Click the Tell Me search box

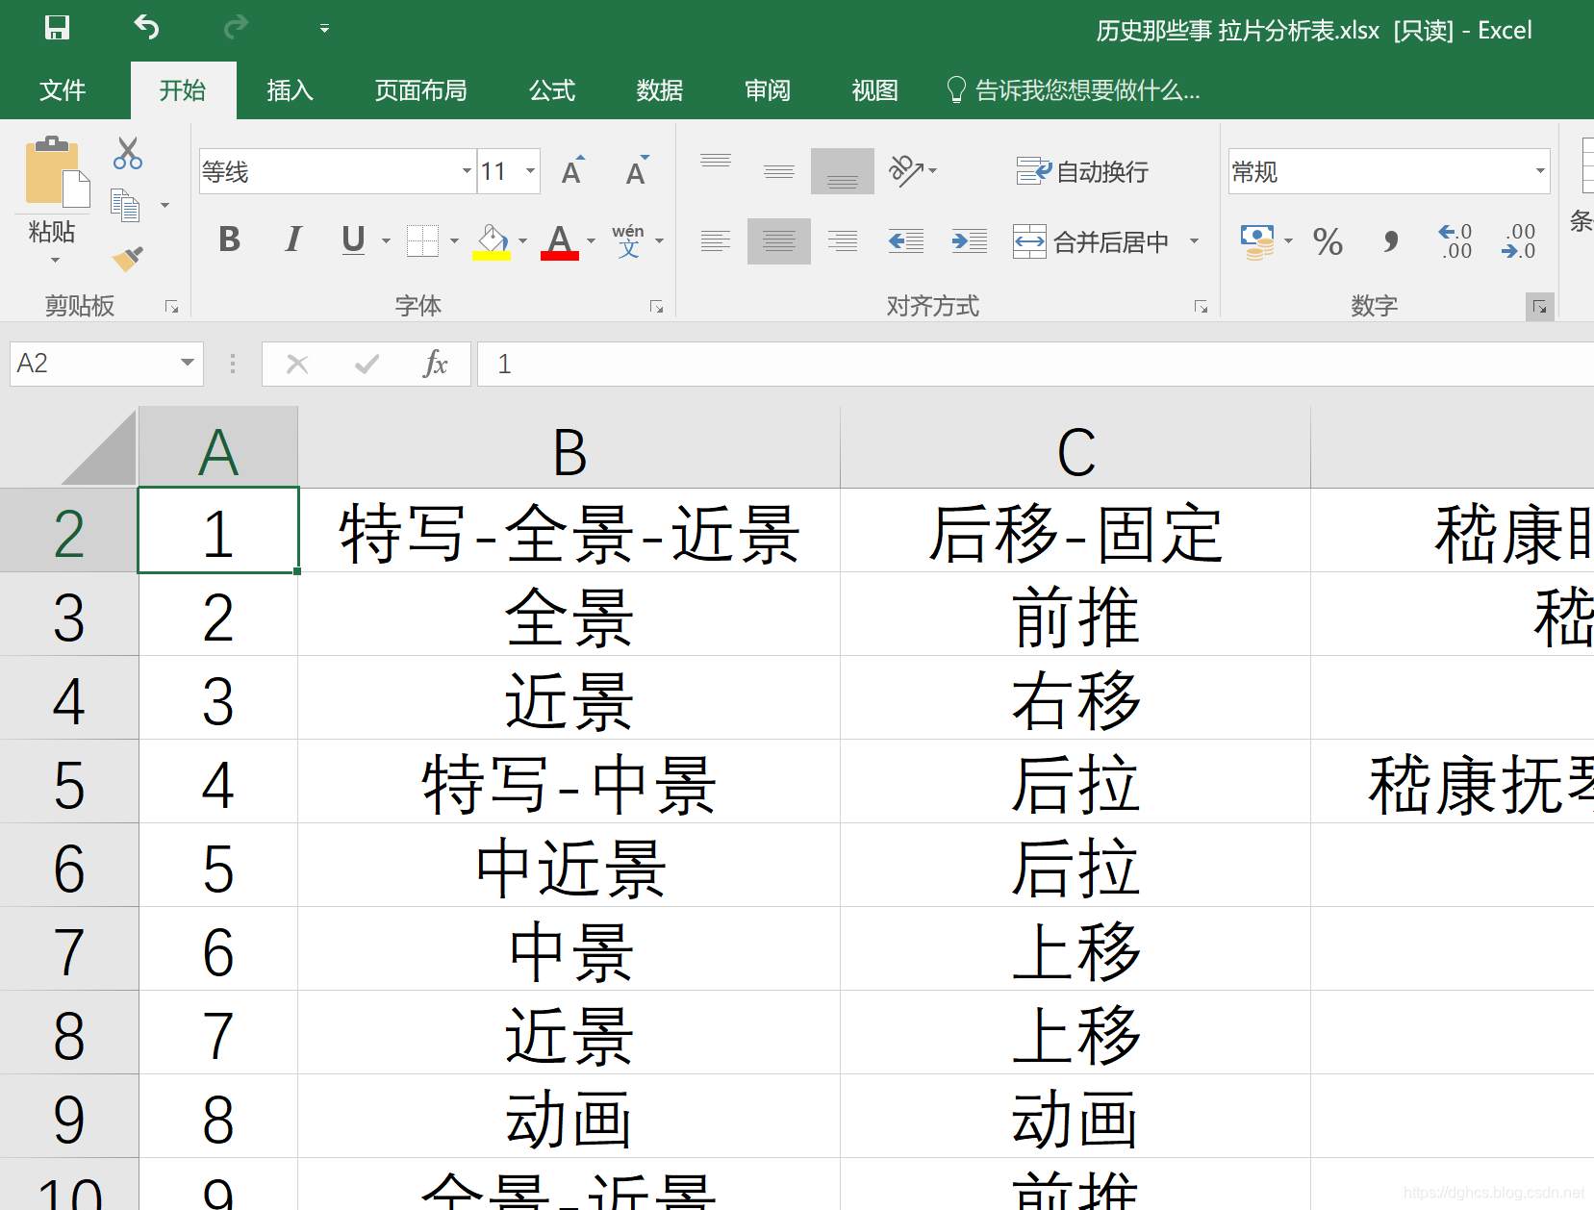coord(1074,90)
